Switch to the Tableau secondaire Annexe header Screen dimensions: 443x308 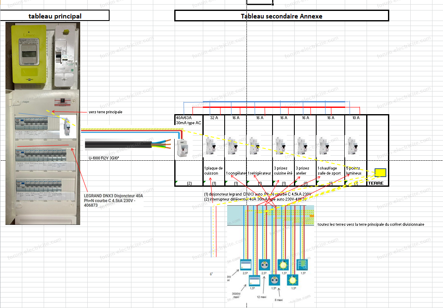point(281,16)
